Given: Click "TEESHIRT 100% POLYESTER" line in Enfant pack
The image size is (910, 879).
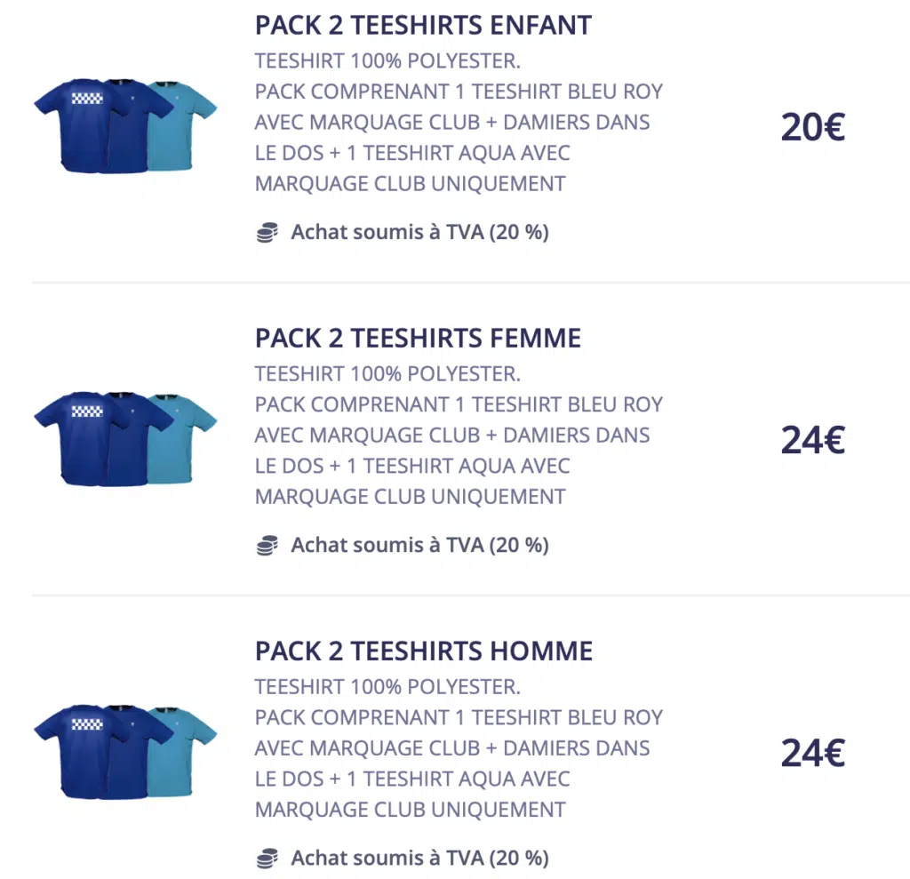Looking at the screenshot, I should pos(387,61).
